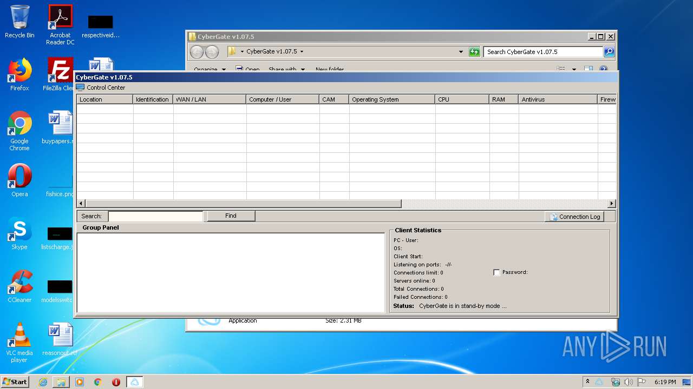Image resolution: width=693 pixels, height=389 pixels.
Task: Click the Forward button in Explorer window
Action: (x=212, y=52)
